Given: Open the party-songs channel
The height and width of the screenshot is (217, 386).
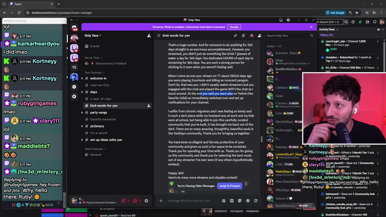Looking at the screenshot, I should coord(117,112).
